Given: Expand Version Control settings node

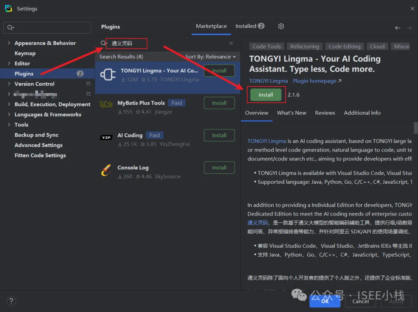Looking at the screenshot, I should pos(9,84).
